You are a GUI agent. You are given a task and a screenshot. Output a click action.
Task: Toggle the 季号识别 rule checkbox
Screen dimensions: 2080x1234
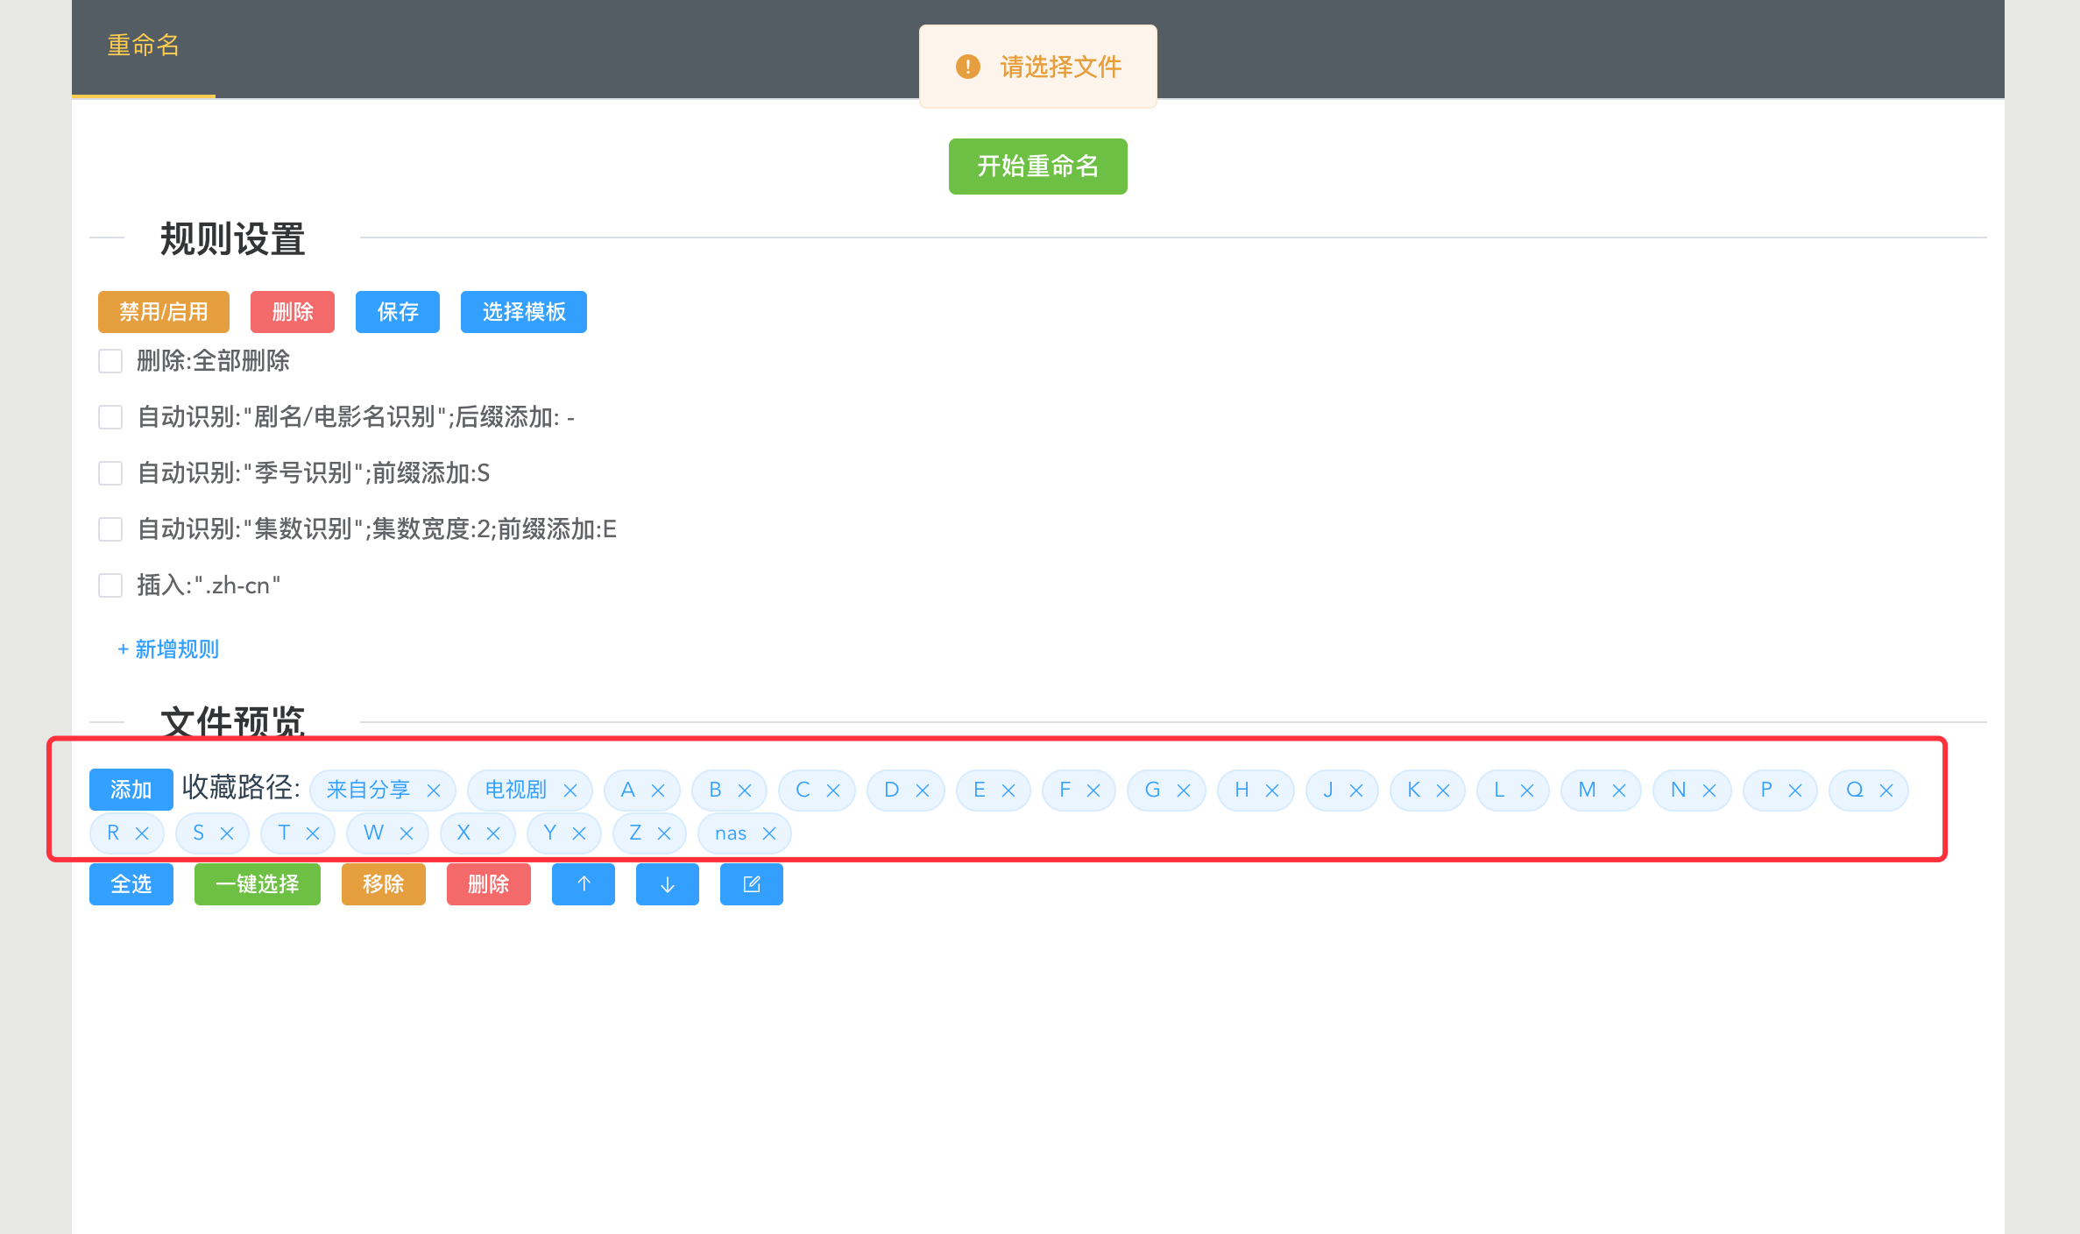pyautogui.click(x=110, y=473)
